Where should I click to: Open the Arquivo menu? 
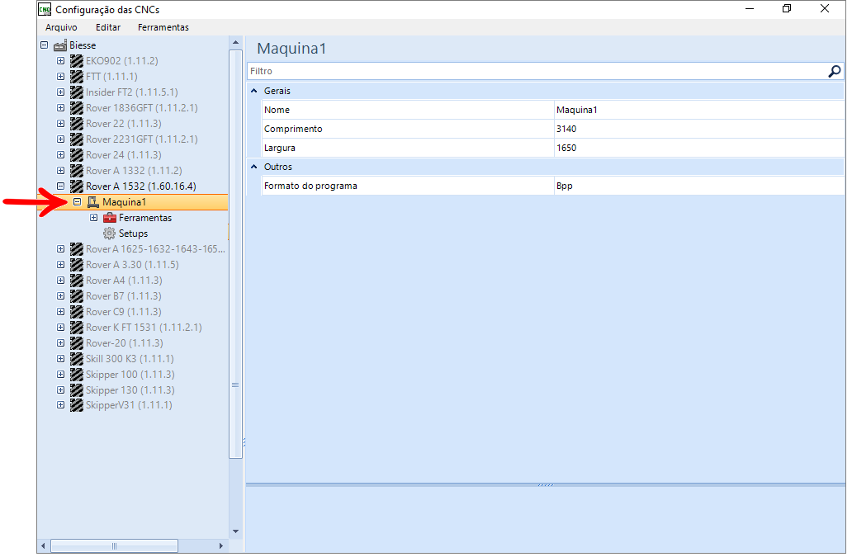61,27
